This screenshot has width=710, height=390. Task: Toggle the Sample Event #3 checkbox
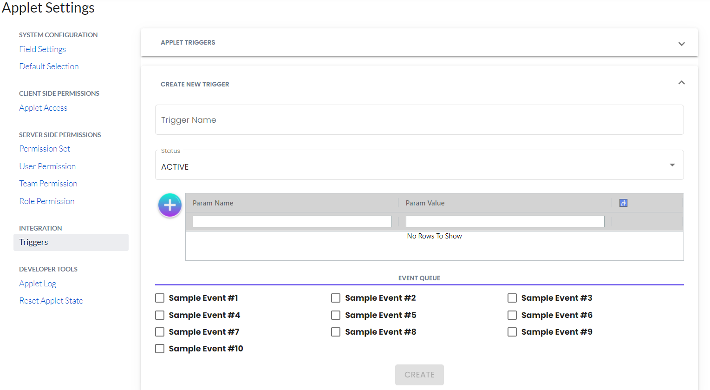click(512, 298)
